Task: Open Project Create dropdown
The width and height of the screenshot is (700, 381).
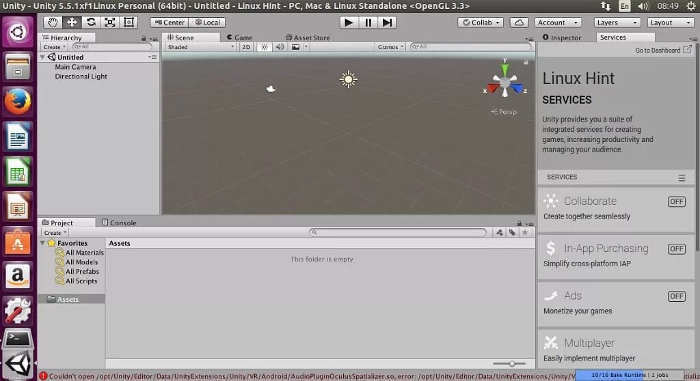Action: coord(55,233)
